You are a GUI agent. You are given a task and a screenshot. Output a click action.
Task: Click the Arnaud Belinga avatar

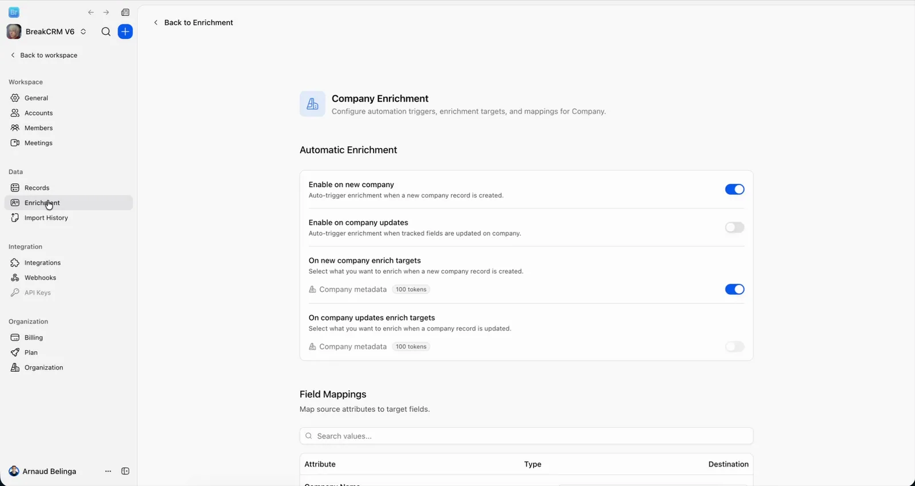[x=14, y=471]
